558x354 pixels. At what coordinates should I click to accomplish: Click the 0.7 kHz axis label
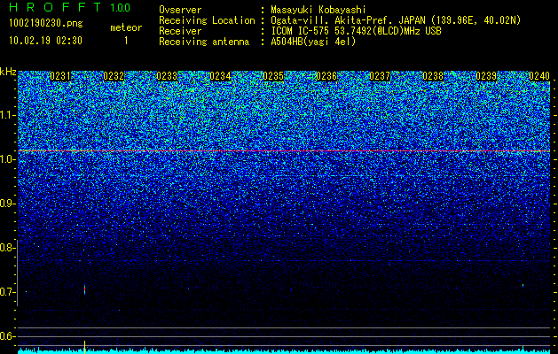(x=7, y=292)
